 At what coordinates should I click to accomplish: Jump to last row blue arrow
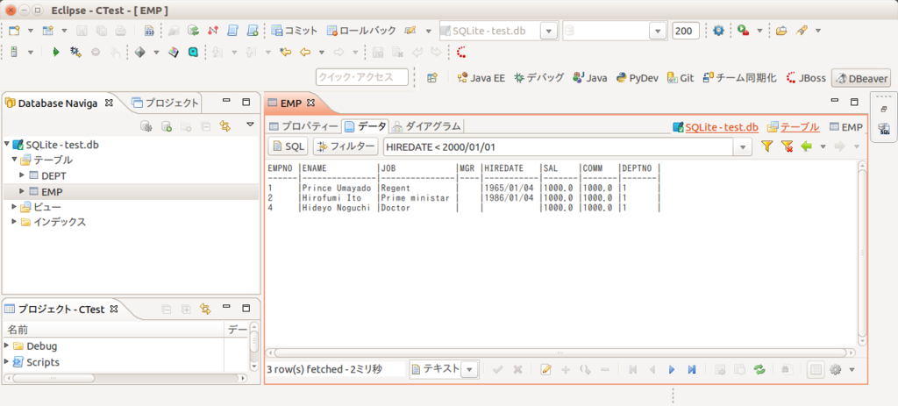[691, 369]
